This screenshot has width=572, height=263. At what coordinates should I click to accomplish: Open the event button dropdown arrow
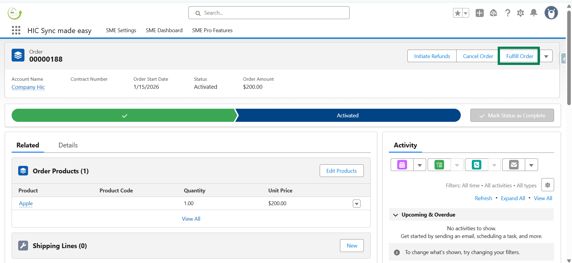(x=420, y=165)
